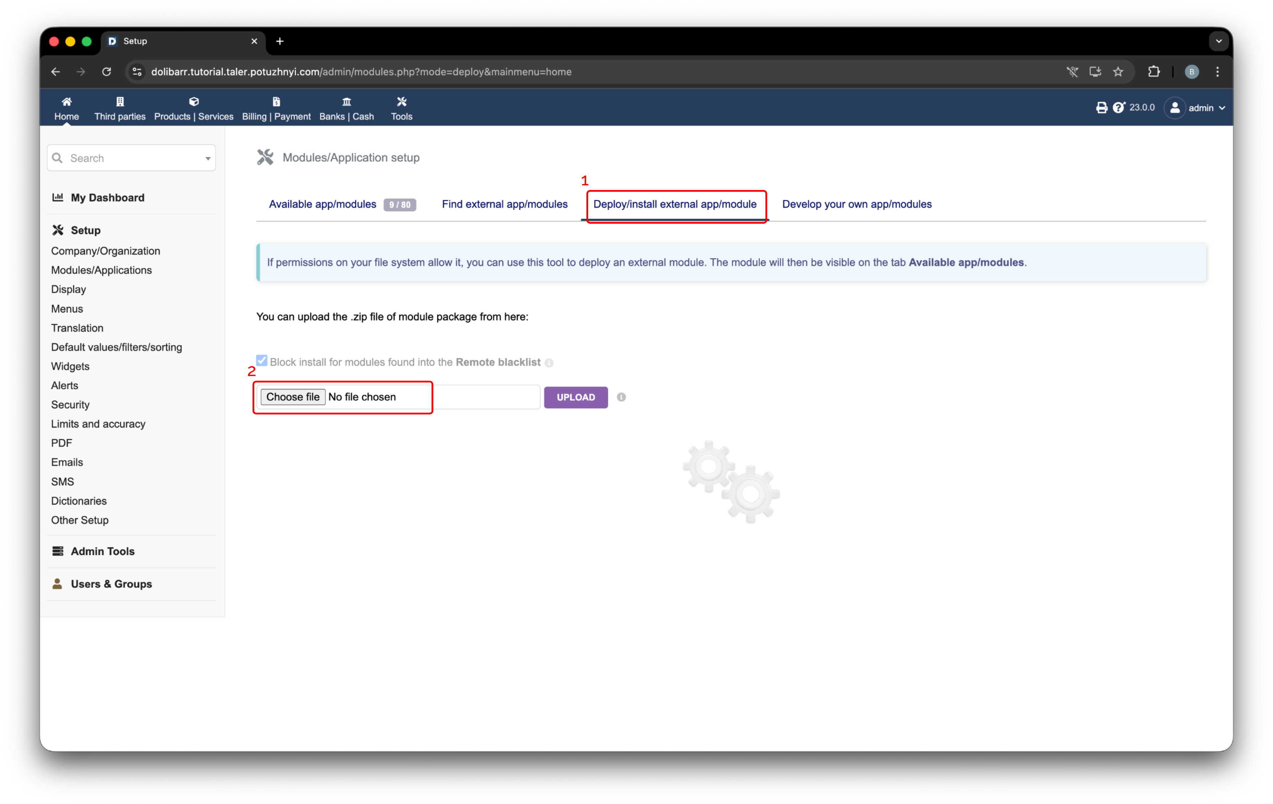
Task: Bookmark this page with star icon
Action: [x=1117, y=72]
